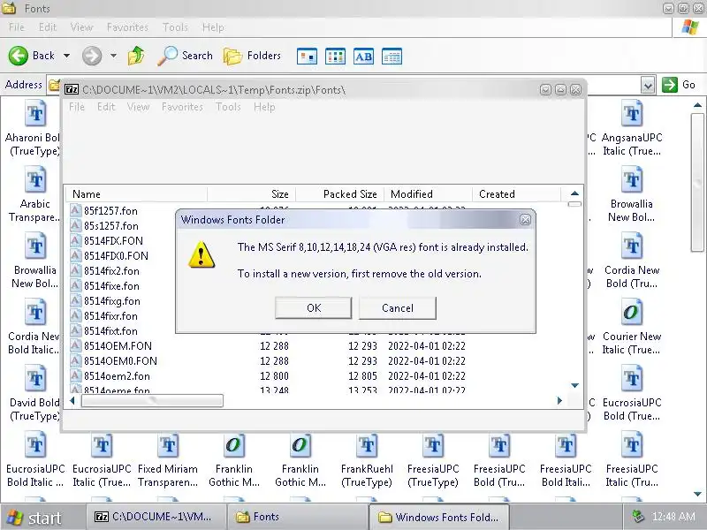Open the address bar dropdown arrow
707x530 pixels.
[648, 85]
